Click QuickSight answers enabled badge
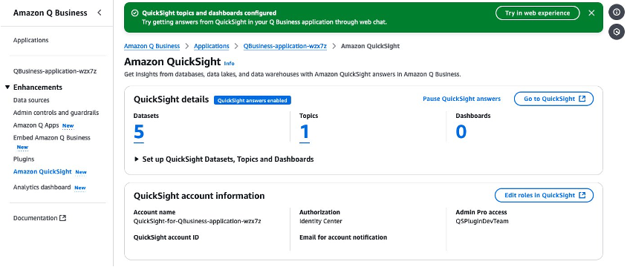This screenshot has width=627, height=267. click(x=253, y=101)
